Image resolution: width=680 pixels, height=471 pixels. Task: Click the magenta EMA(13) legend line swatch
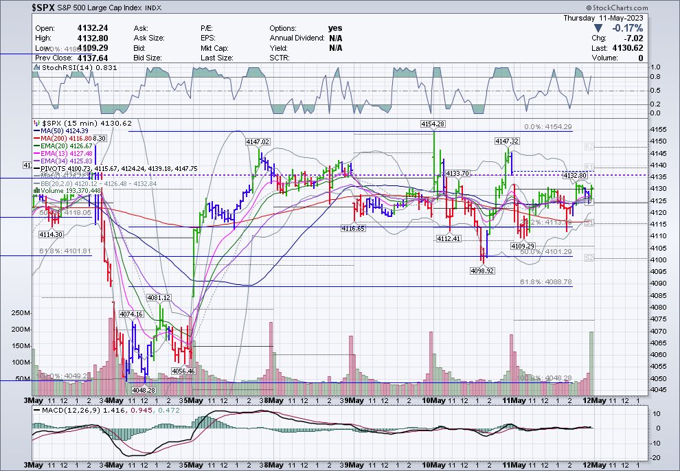(37, 153)
